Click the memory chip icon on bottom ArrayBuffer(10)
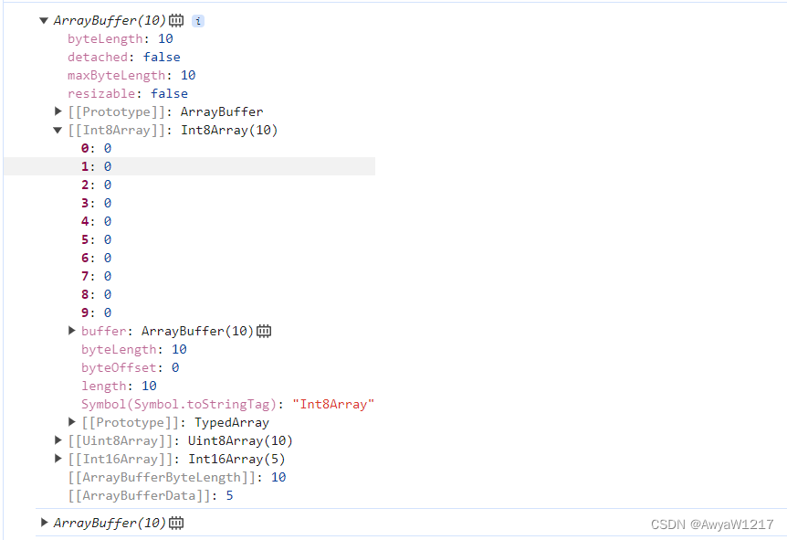787x540 pixels. (x=173, y=522)
